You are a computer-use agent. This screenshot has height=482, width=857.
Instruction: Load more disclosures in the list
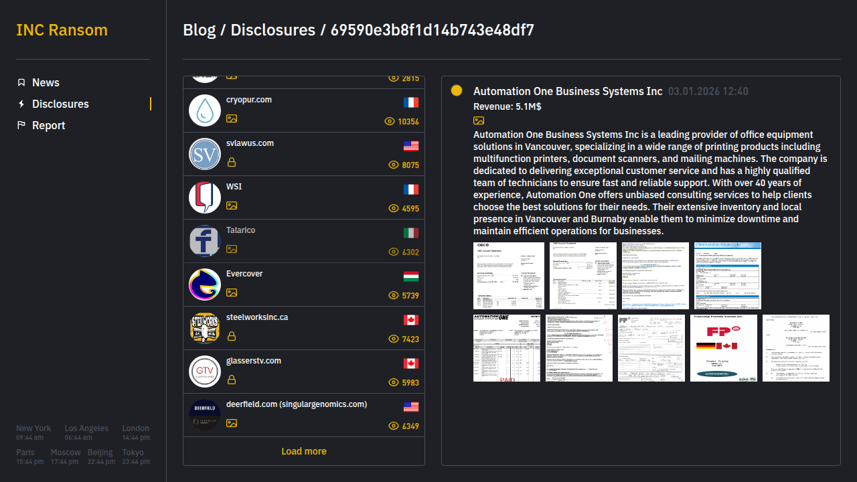coord(304,451)
